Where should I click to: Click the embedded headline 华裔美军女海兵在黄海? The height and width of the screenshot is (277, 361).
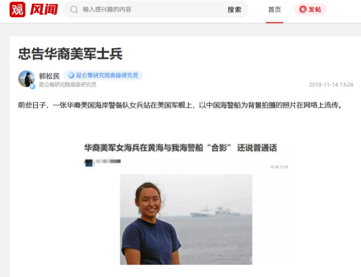click(x=181, y=148)
